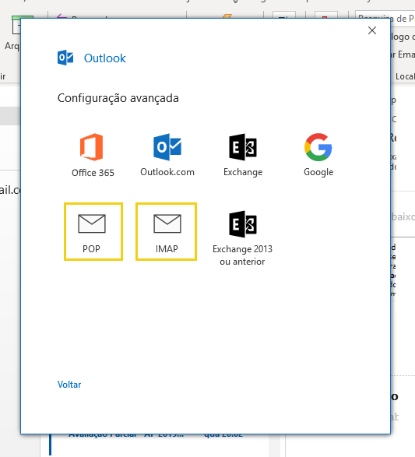415x457 pixels.
Task: Go back using the Voltar link
Action: (x=69, y=385)
